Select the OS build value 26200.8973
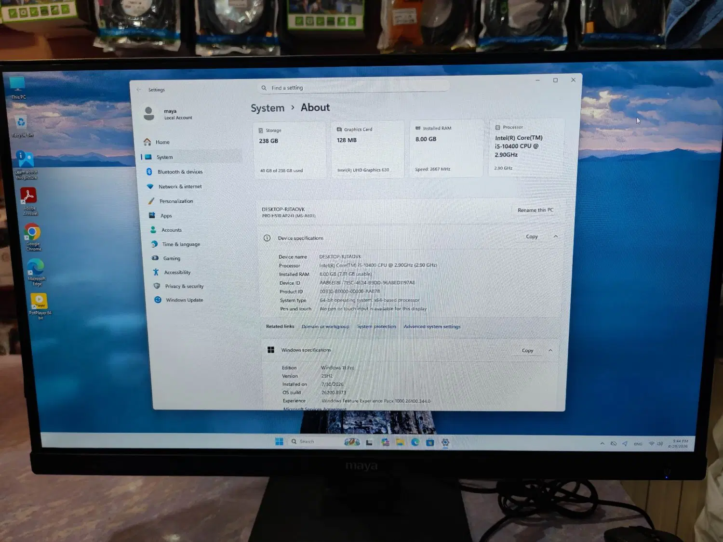 [334, 393]
